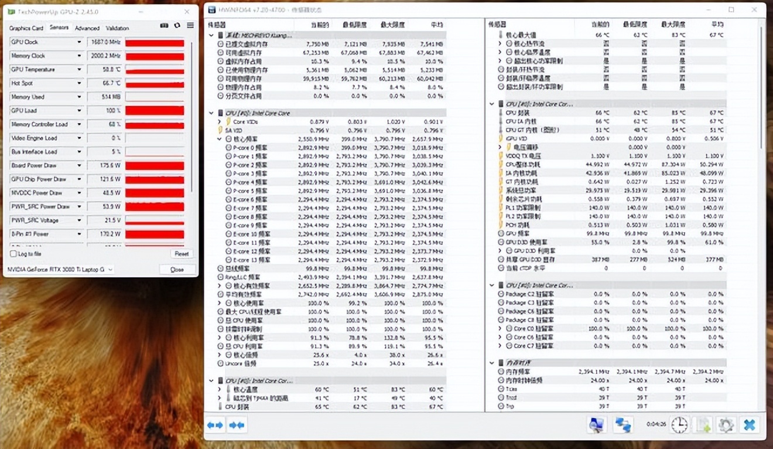This screenshot has height=449, width=773.
Task: Collapse the MECHREVO system sensor group
Action: pyautogui.click(x=211, y=35)
